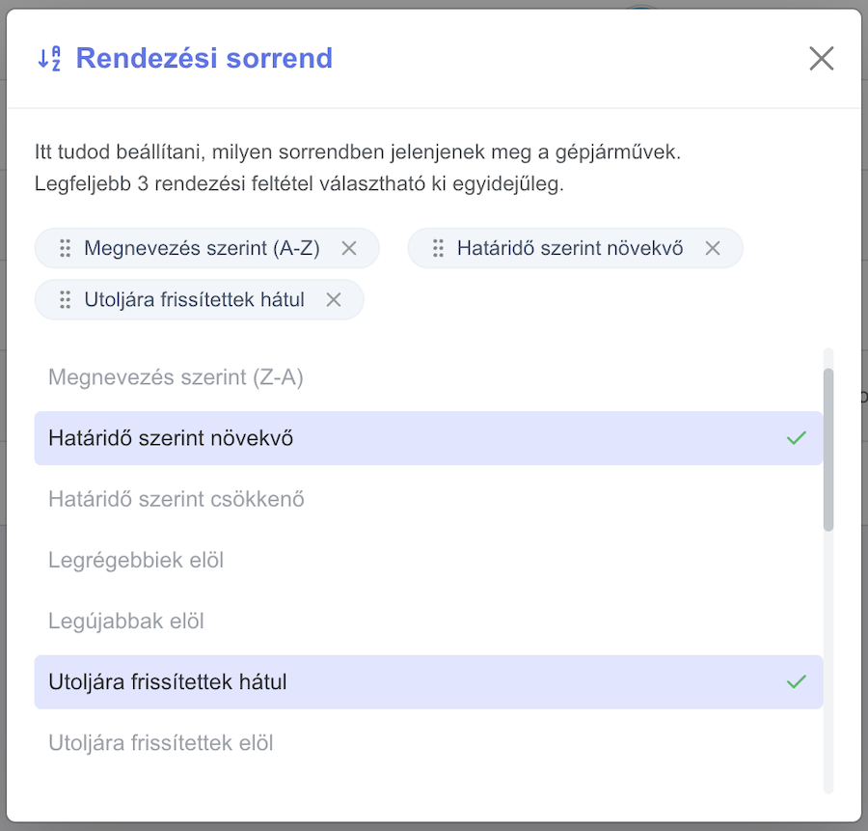868x831 pixels.
Task: Click the sort order A-Z header icon
Action: [x=49, y=58]
